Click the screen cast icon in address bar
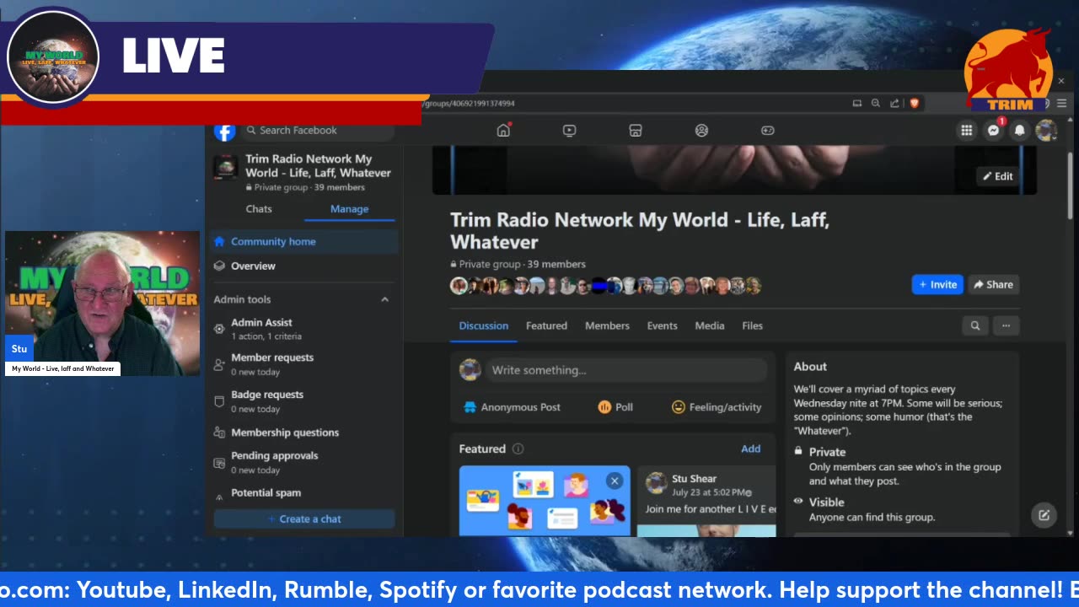Screen dimensions: 1079x607 click(857, 103)
